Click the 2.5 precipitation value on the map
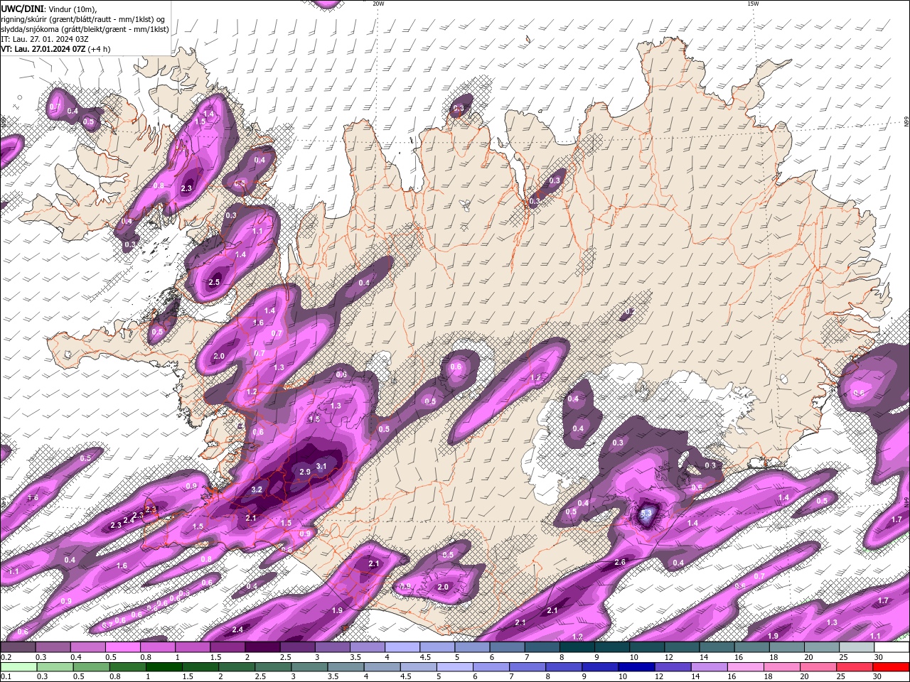The image size is (910, 682). [x=215, y=282]
